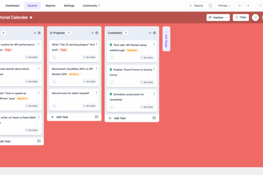
Task: Set Dates on Schedule social posts card
Action: [147, 107]
